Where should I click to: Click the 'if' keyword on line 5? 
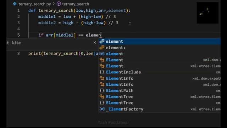click(41, 35)
